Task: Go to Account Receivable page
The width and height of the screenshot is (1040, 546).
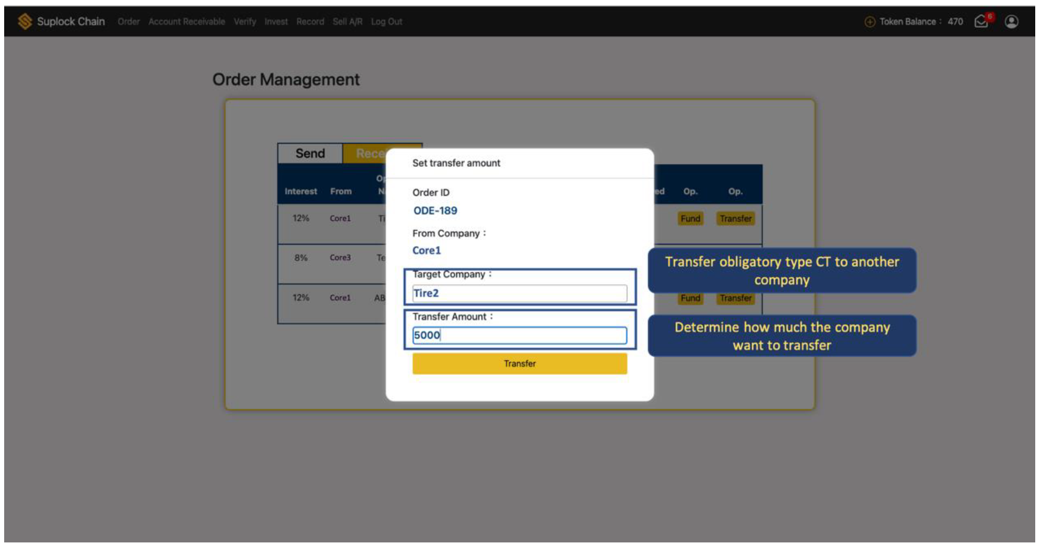Action: 187,21
